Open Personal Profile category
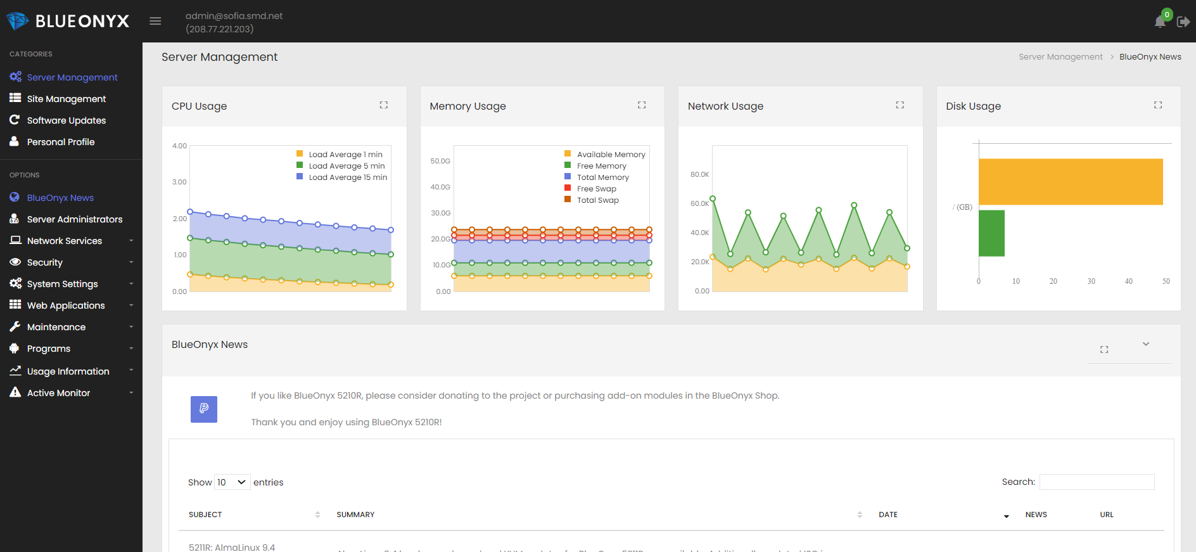Image resolution: width=1196 pixels, height=552 pixels. tap(61, 142)
